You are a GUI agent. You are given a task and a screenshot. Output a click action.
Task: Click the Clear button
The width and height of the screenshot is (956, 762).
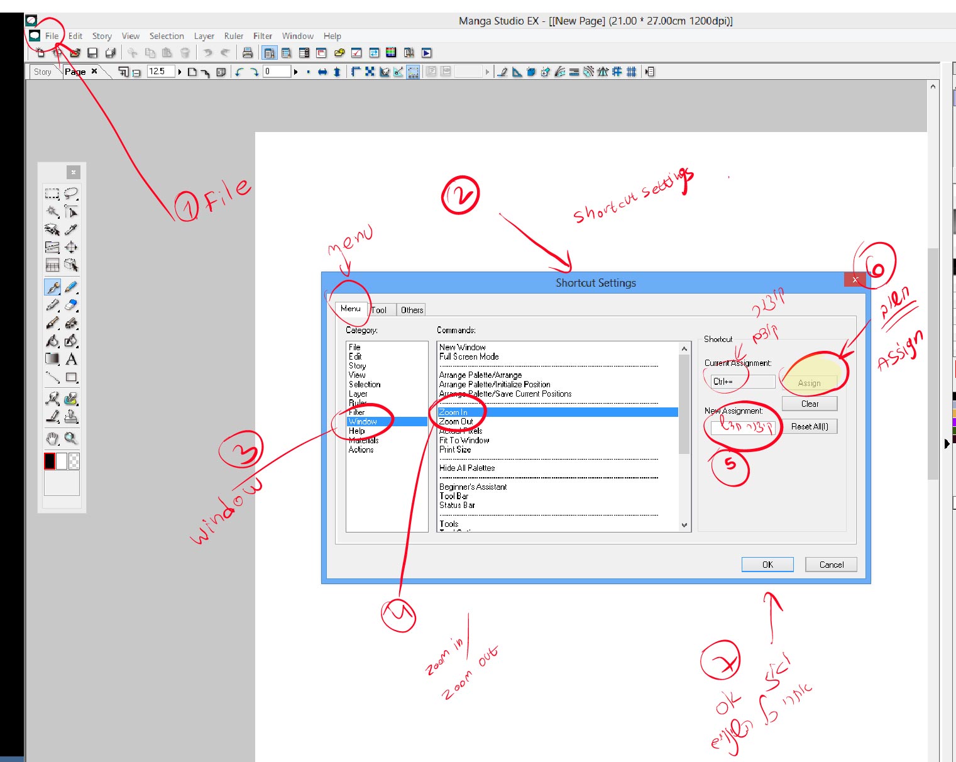click(810, 404)
